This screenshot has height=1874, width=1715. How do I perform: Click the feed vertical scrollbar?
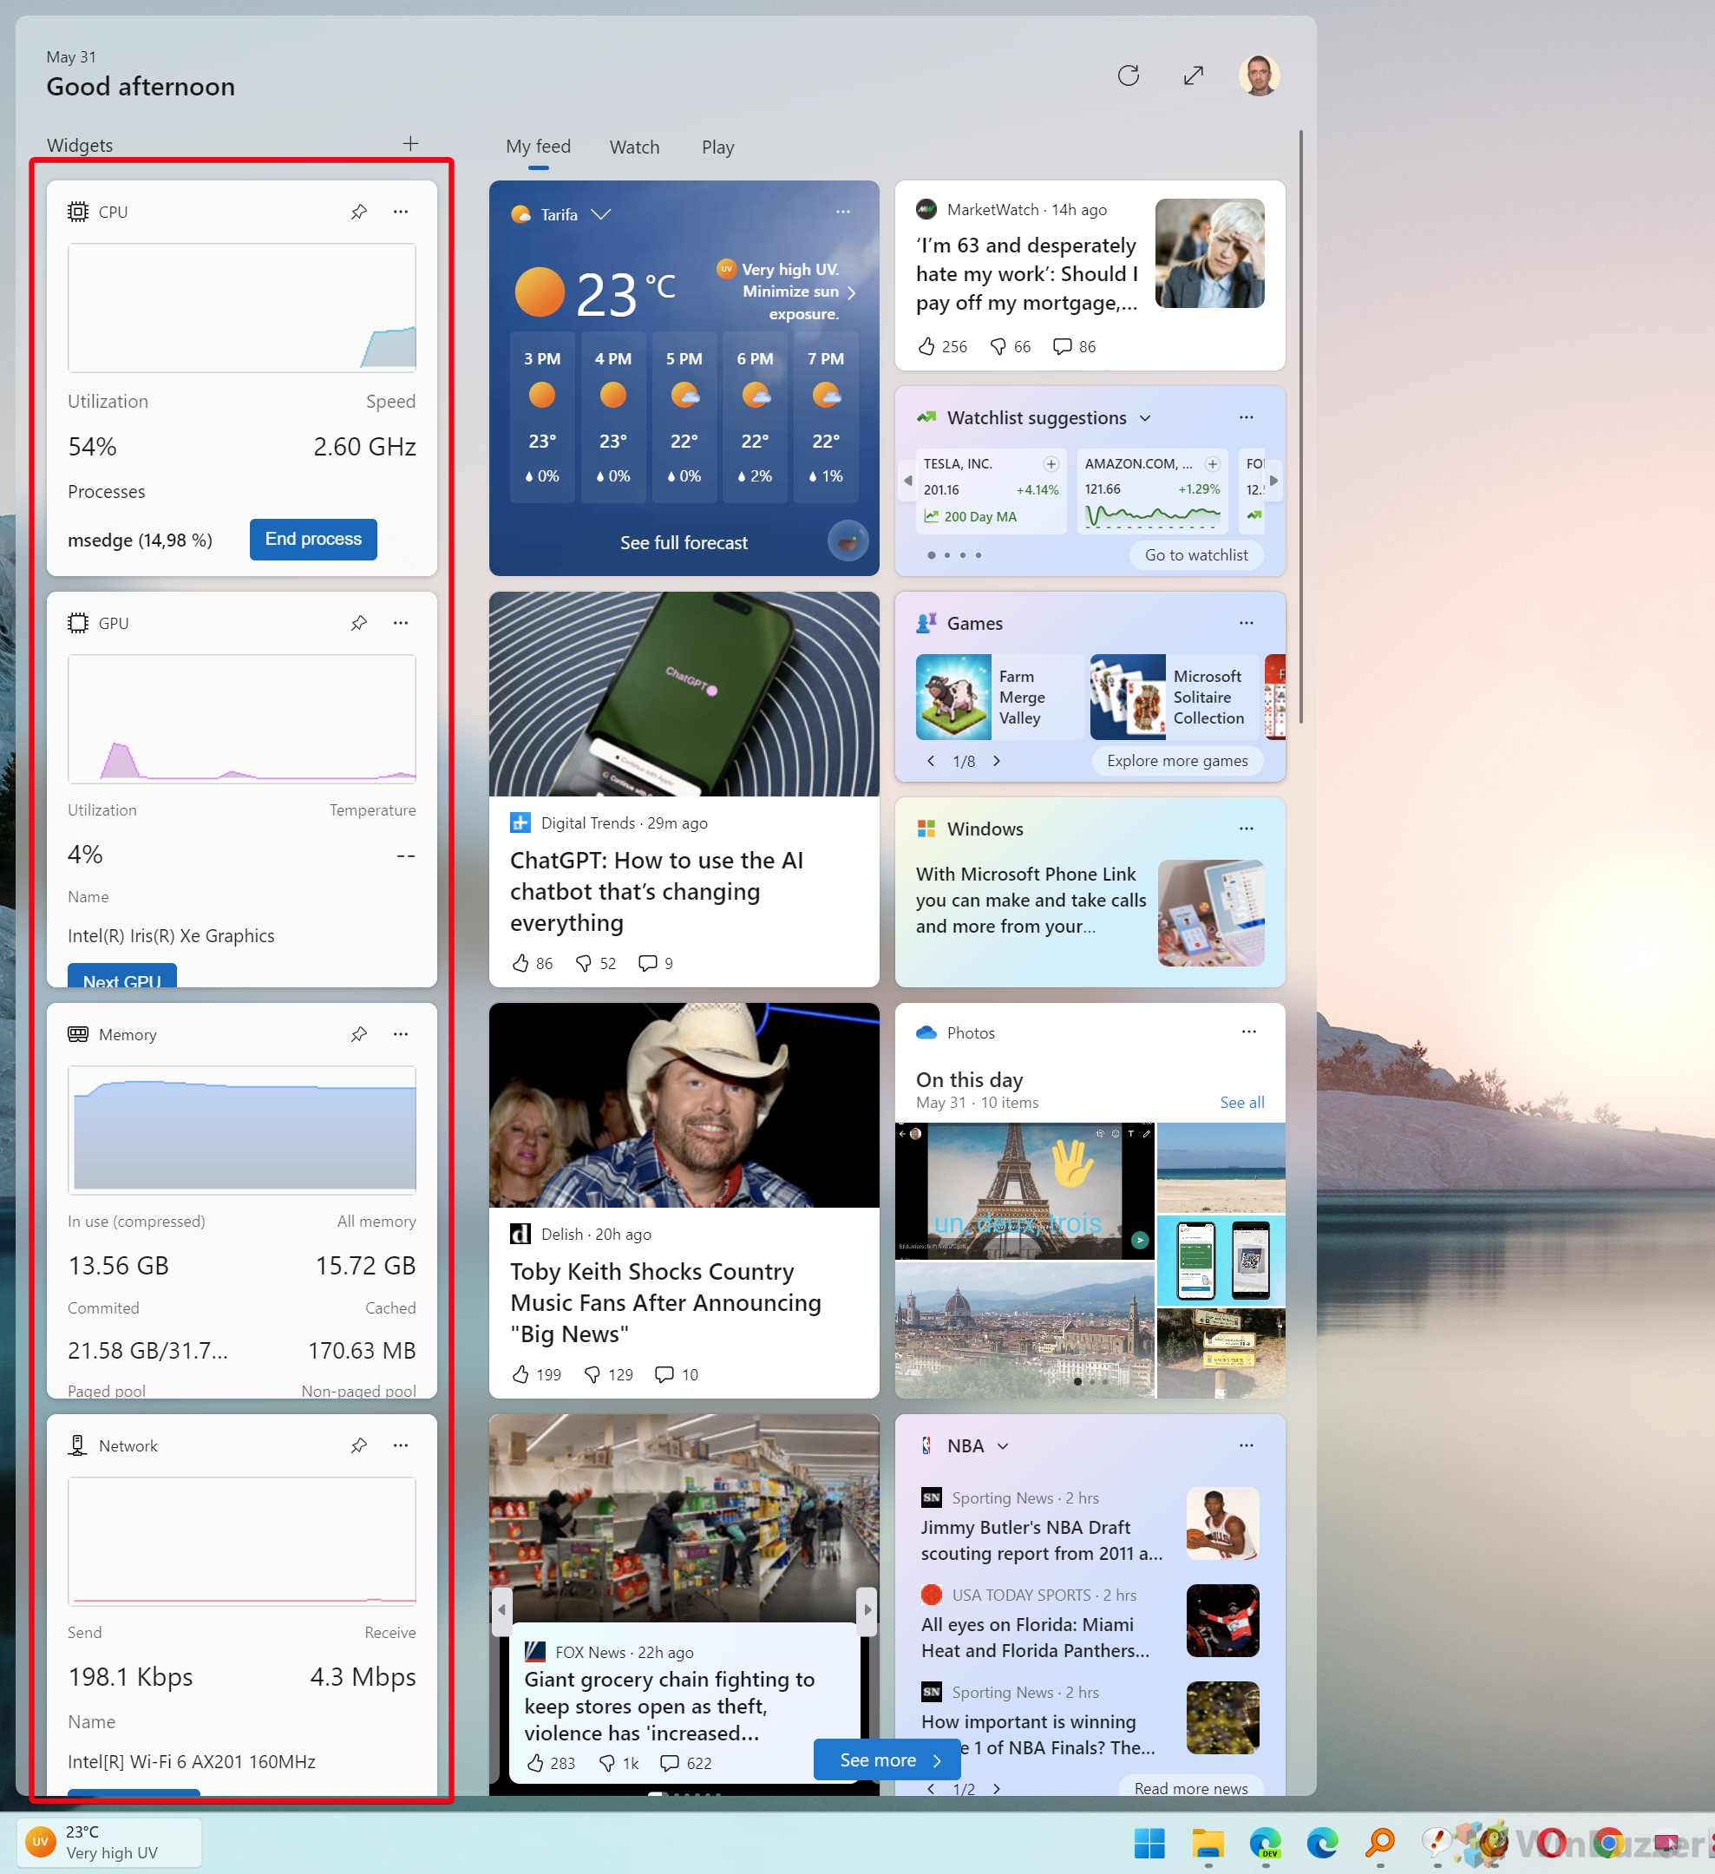pyautogui.click(x=1300, y=428)
